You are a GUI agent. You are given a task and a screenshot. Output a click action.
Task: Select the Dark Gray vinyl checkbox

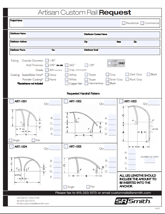pyautogui.click(x=127, y=74)
